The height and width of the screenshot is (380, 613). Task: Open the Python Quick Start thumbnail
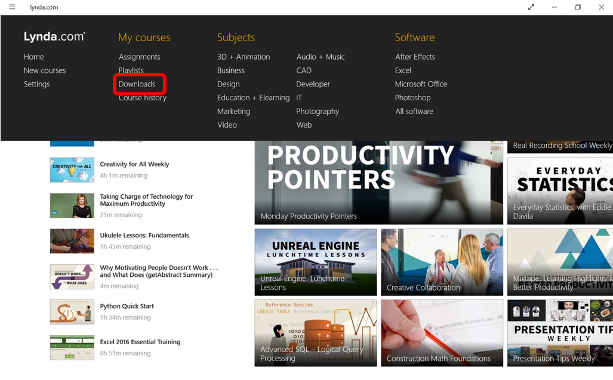click(x=72, y=312)
